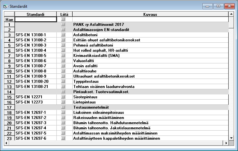Viewport: 238px width, 151px height.
Task: Tick Liitä checkbox for SFS-EN 12697-6
Action: [x=63, y=138]
